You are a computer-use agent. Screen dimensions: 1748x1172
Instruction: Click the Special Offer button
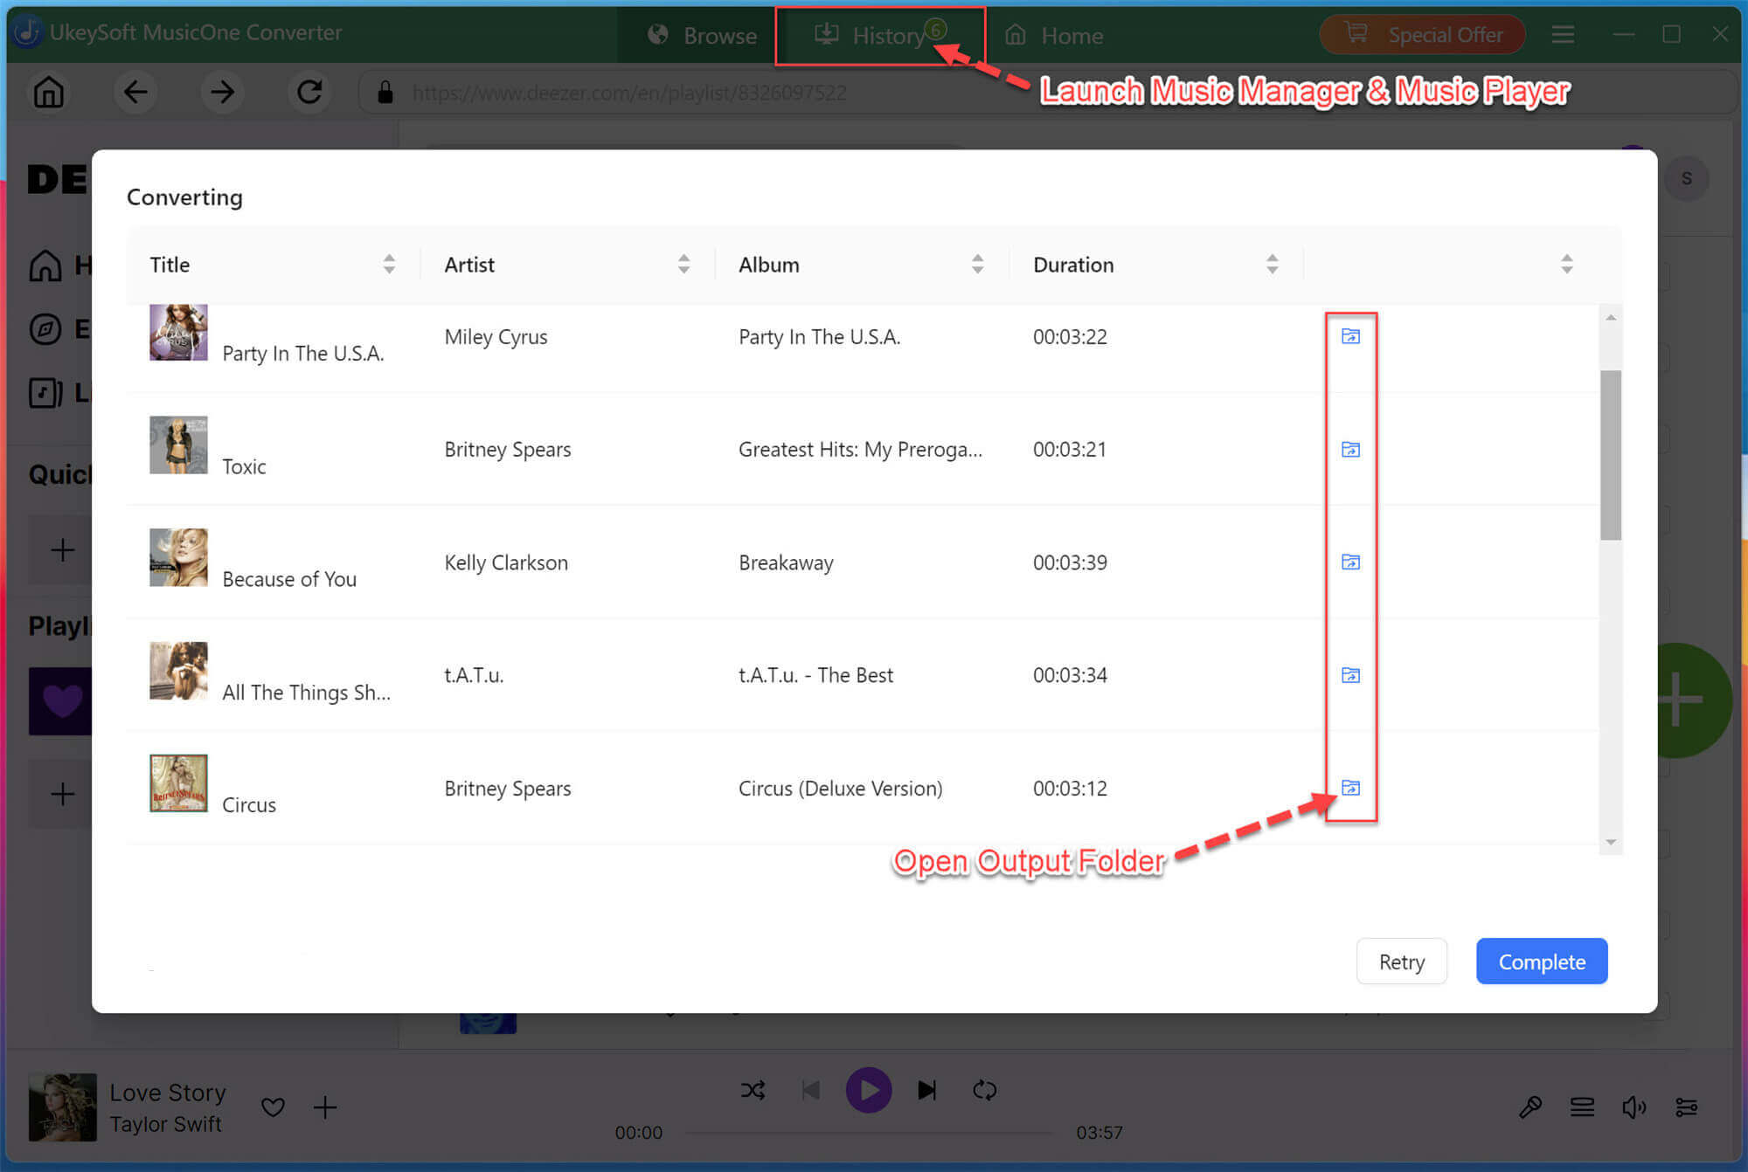click(1423, 35)
